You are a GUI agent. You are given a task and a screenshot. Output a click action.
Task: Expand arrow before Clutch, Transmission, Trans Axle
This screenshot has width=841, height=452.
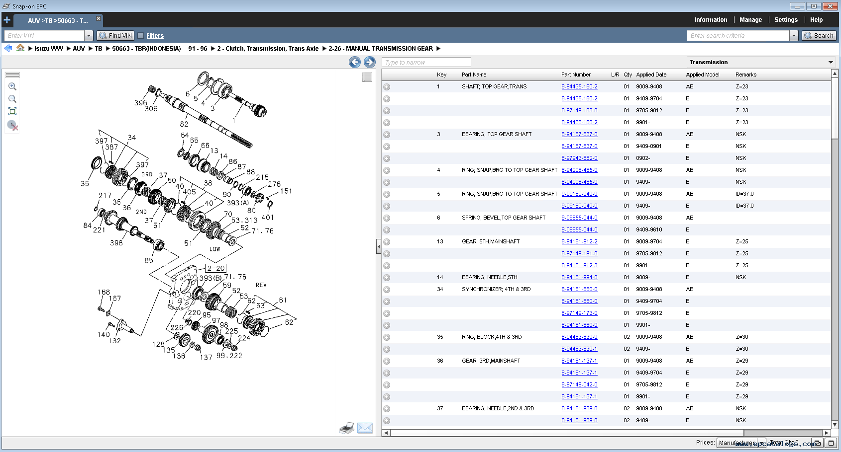pyautogui.click(x=213, y=49)
